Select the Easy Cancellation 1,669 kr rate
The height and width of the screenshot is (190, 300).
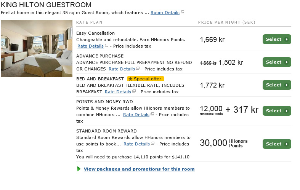[x=277, y=40]
